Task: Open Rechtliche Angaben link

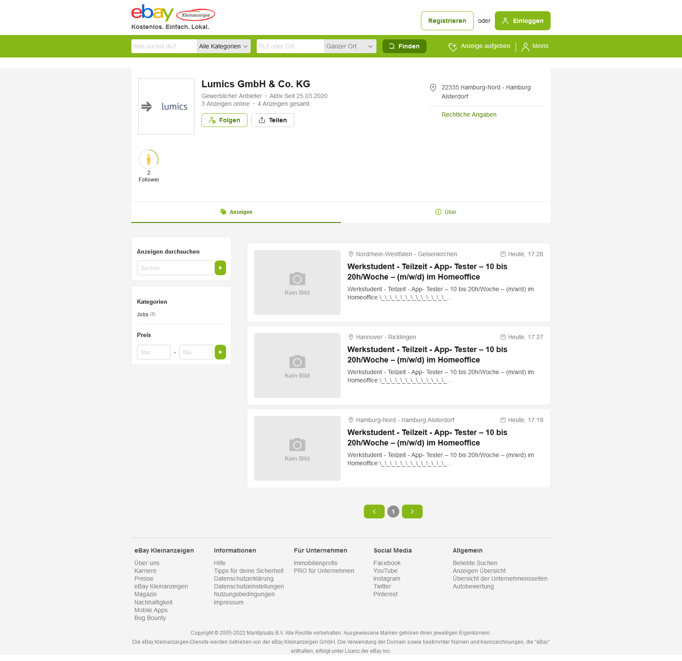Action: coord(469,114)
